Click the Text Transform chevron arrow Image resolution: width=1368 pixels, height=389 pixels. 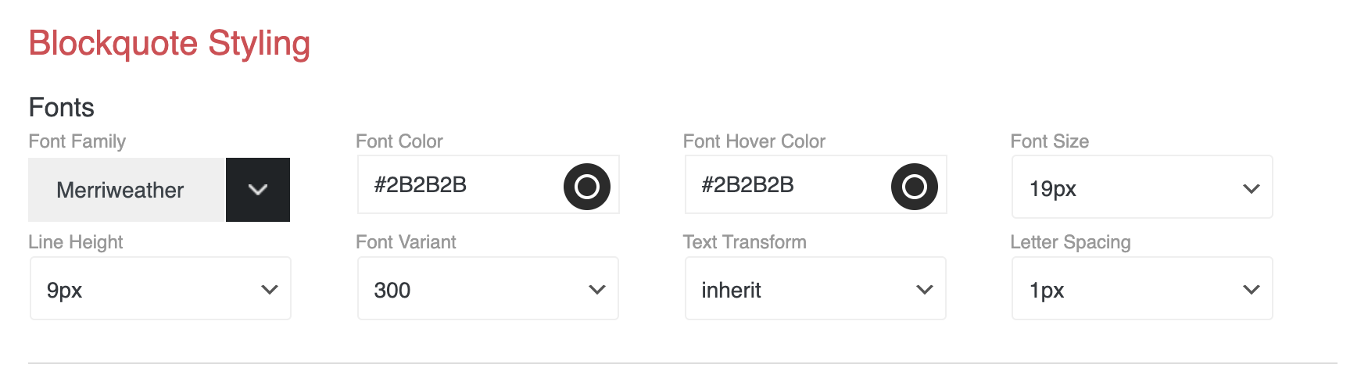pos(924,290)
